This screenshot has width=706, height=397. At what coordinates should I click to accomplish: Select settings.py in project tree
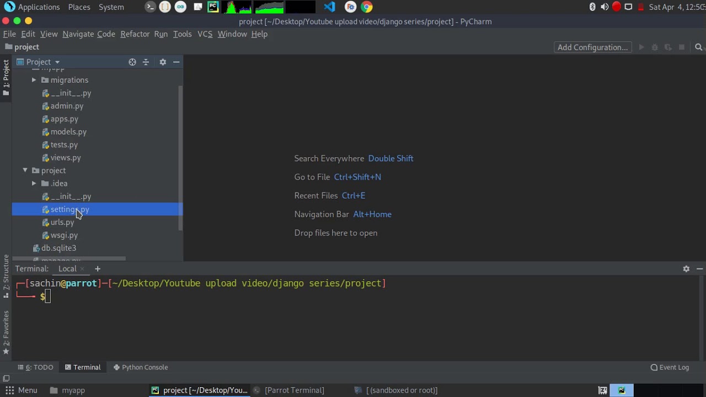point(69,210)
